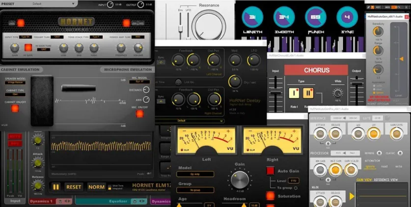Enable the red Auto Gain button

pos(270,171)
